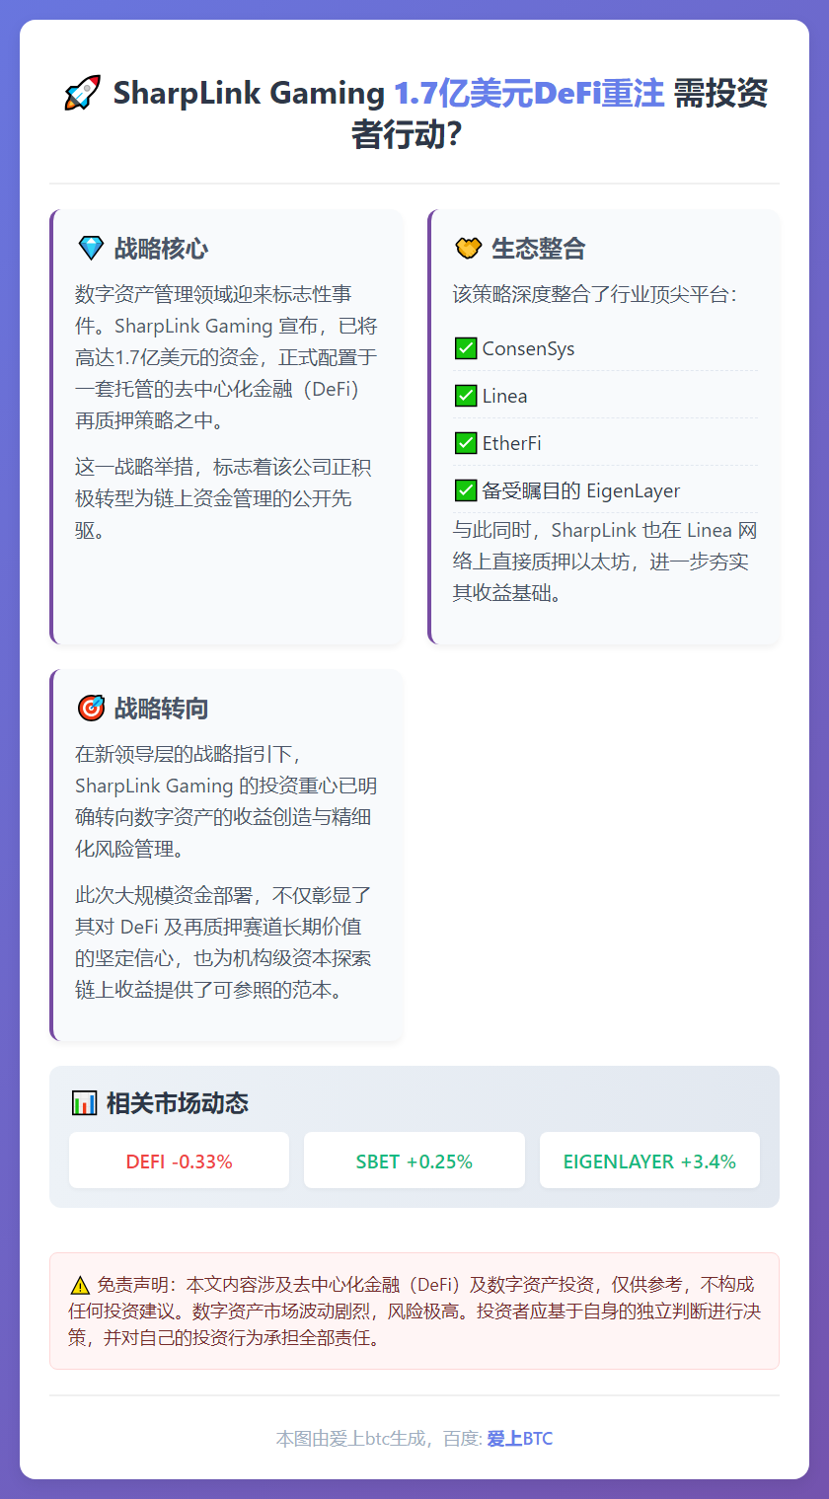This screenshot has height=1499, width=829.
Task: Open the DEFI -0.33% market card
Action: click(x=179, y=1161)
